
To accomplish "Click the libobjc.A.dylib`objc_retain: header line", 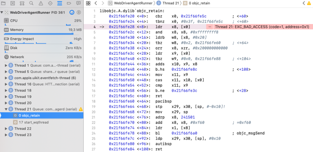I will coord(132,11).
